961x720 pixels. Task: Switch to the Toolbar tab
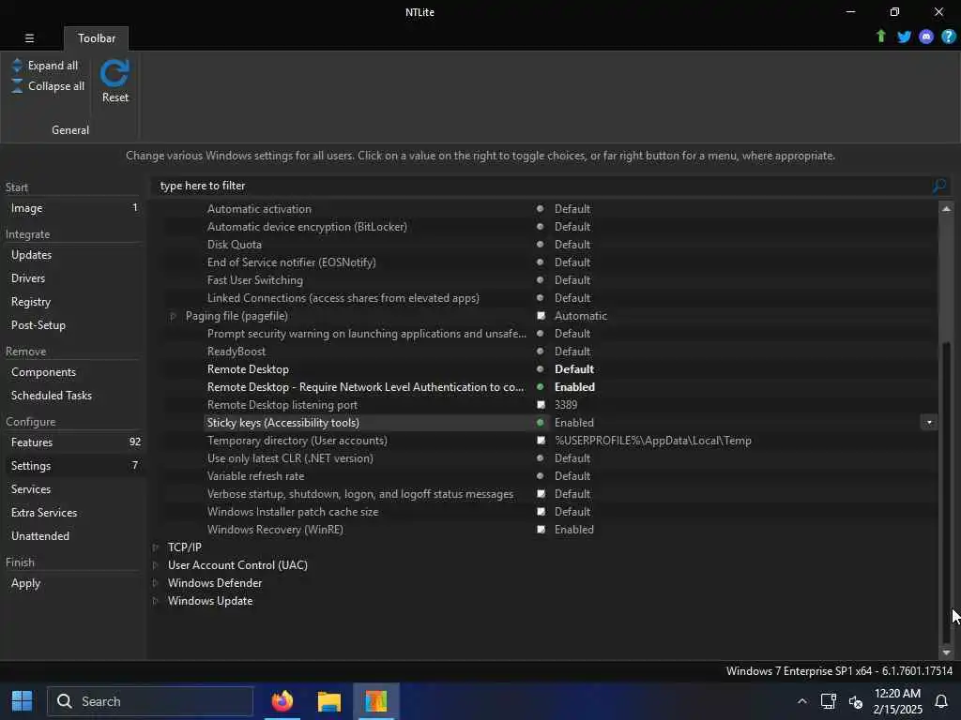97,37
